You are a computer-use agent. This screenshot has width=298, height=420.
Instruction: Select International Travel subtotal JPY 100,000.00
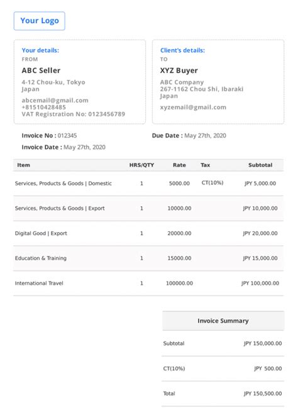click(x=260, y=283)
